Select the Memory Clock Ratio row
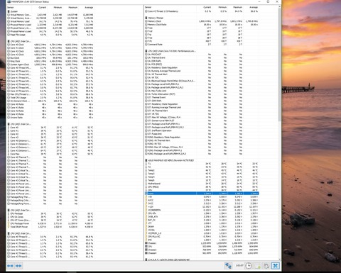Screen dimensions: 341x273 click(x=202, y=24)
